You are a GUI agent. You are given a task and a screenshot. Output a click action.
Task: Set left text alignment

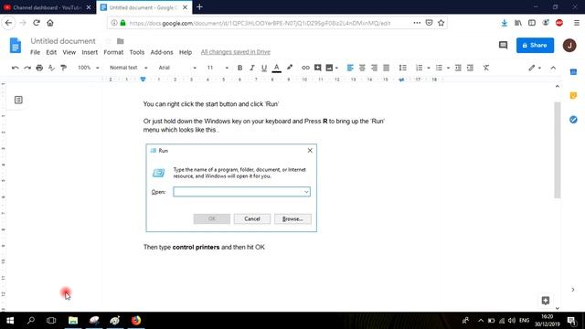350,68
